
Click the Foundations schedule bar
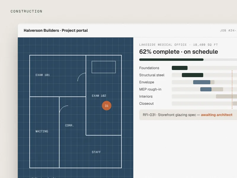[180, 68]
